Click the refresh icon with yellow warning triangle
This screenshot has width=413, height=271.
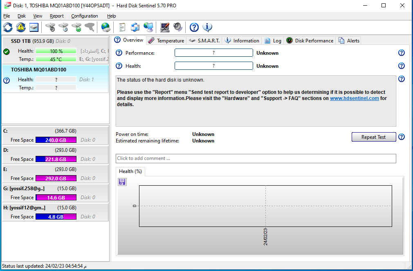(21, 27)
